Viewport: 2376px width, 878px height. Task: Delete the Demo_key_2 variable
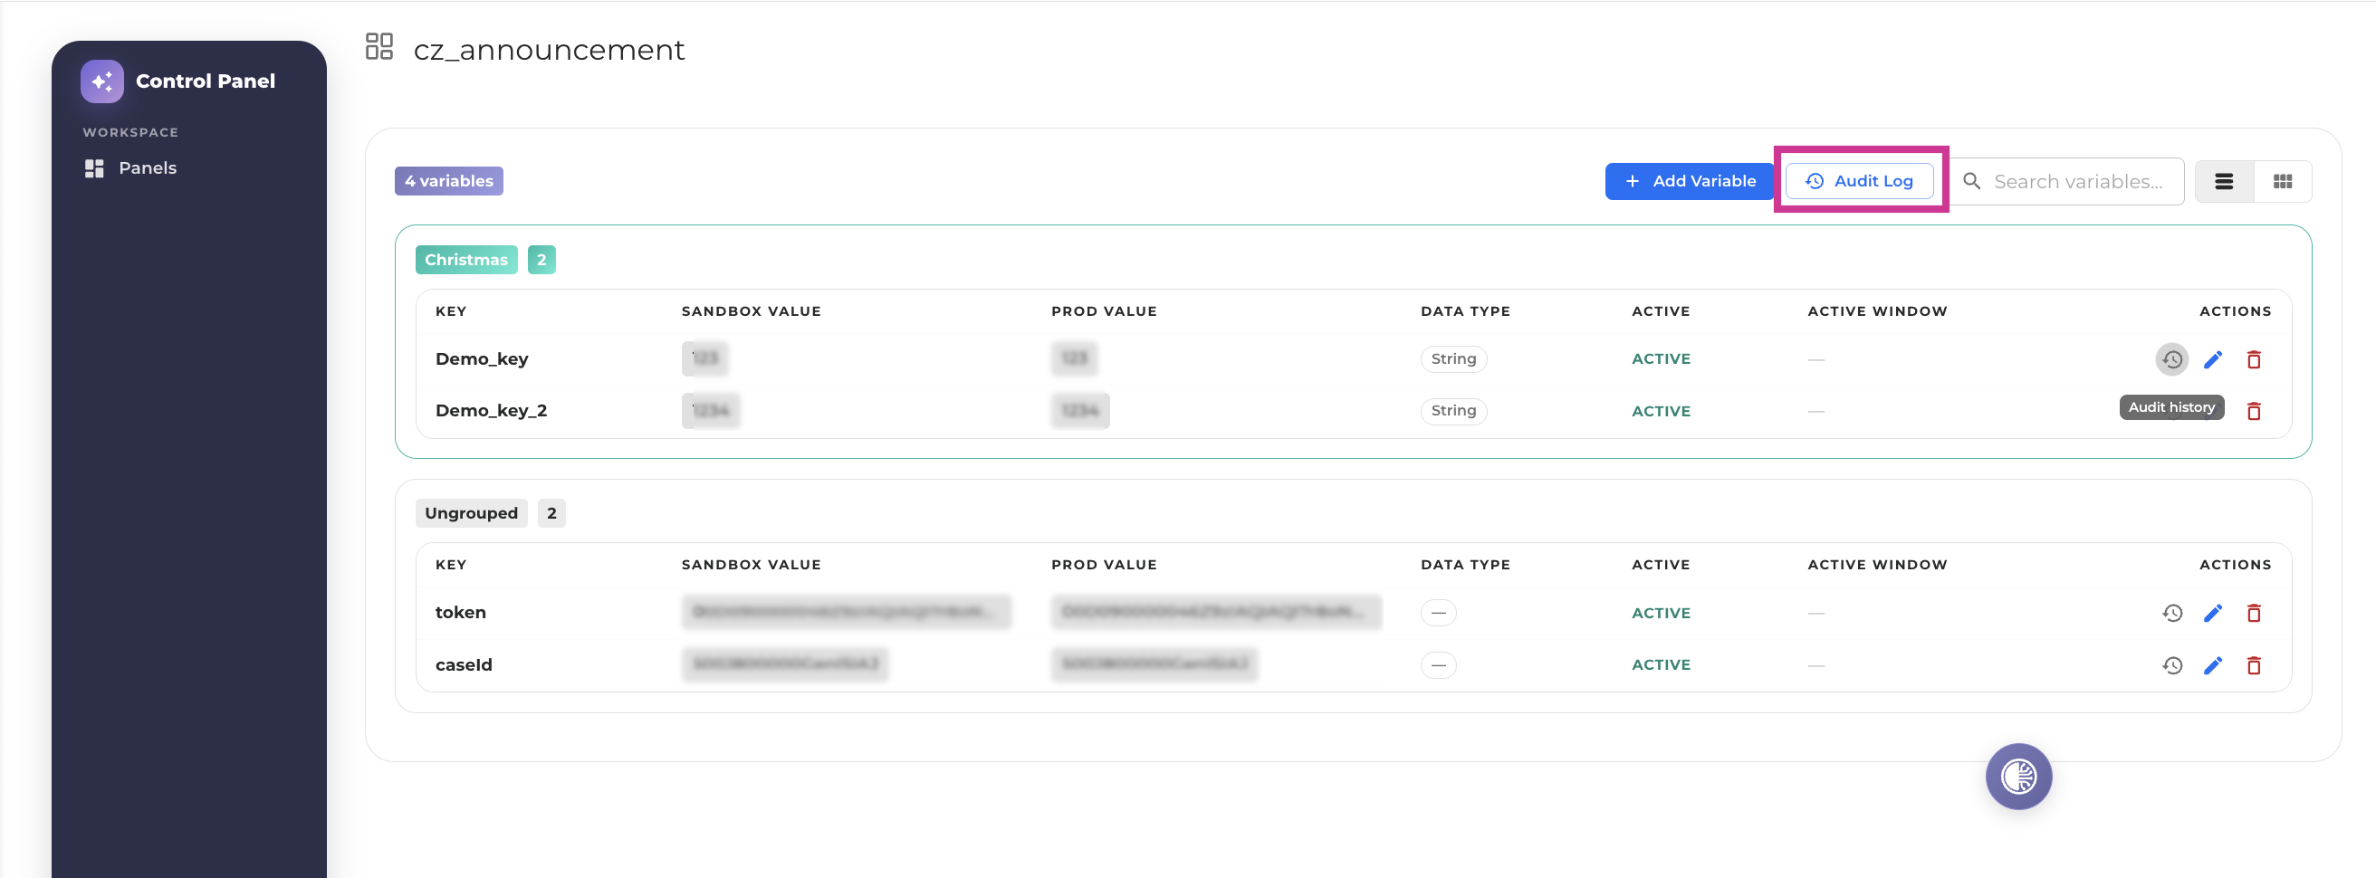2254,411
